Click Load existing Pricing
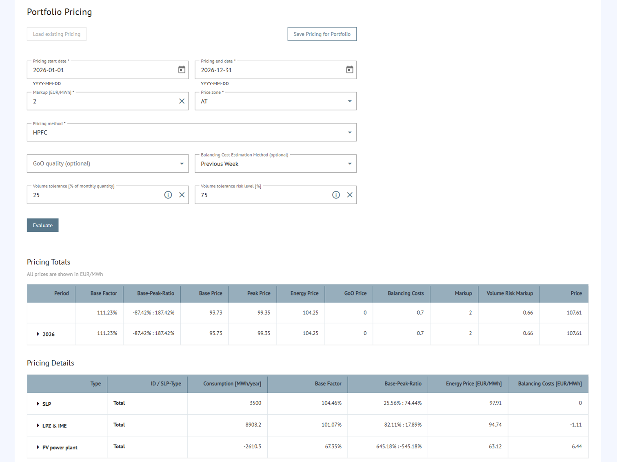617x462 pixels. click(56, 34)
